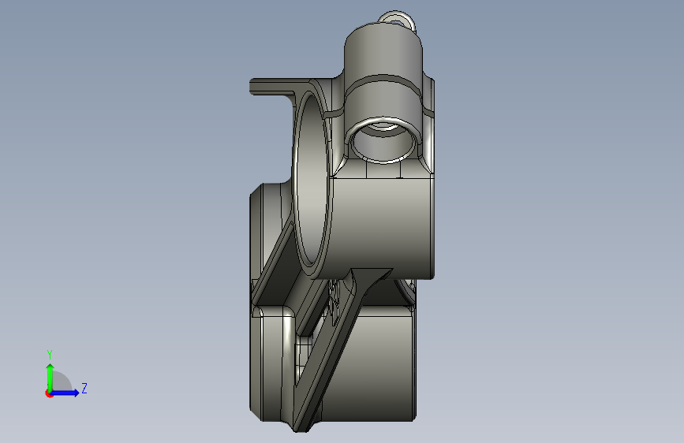Click the Z label of the axis triad
The image size is (684, 443).
click(x=84, y=388)
